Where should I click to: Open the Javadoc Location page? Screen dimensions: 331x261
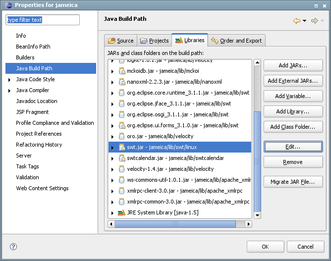[37, 101]
